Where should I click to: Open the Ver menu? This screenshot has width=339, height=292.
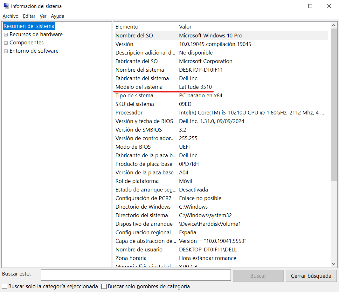point(43,16)
